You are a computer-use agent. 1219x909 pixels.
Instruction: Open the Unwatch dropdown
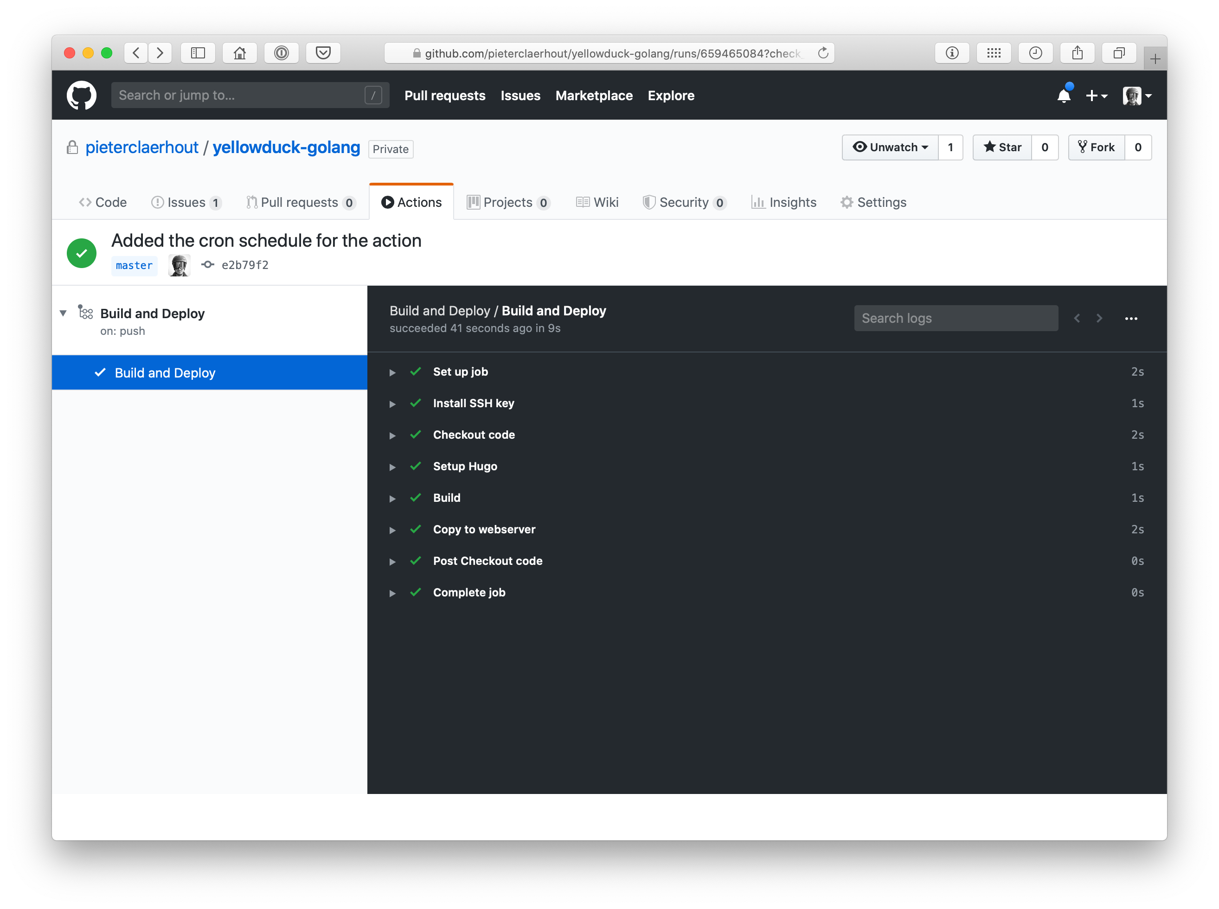click(x=890, y=147)
